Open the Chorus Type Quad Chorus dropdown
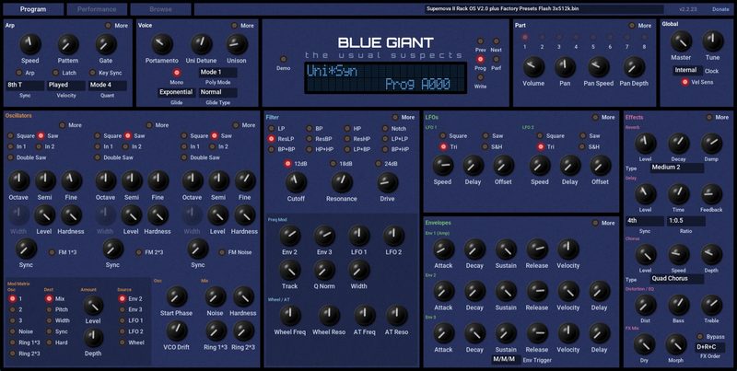 pos(677,279)
